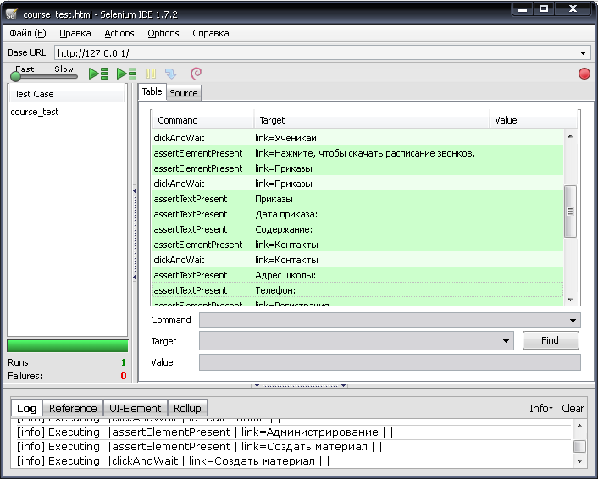Click the Value column header
The image size is (598, 479).
pyautogui.click(x=533, y=120)
